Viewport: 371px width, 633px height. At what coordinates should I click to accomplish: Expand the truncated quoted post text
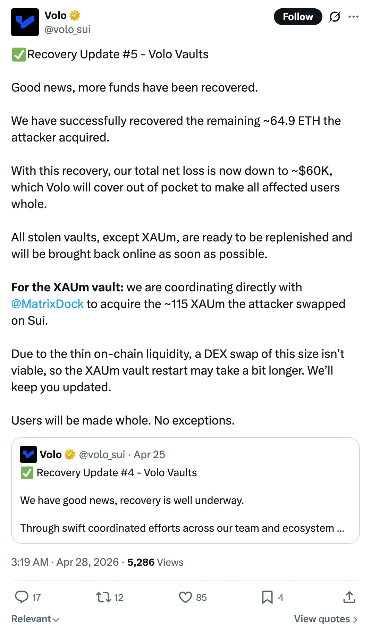pyautogui.click(x=340, y=528)
